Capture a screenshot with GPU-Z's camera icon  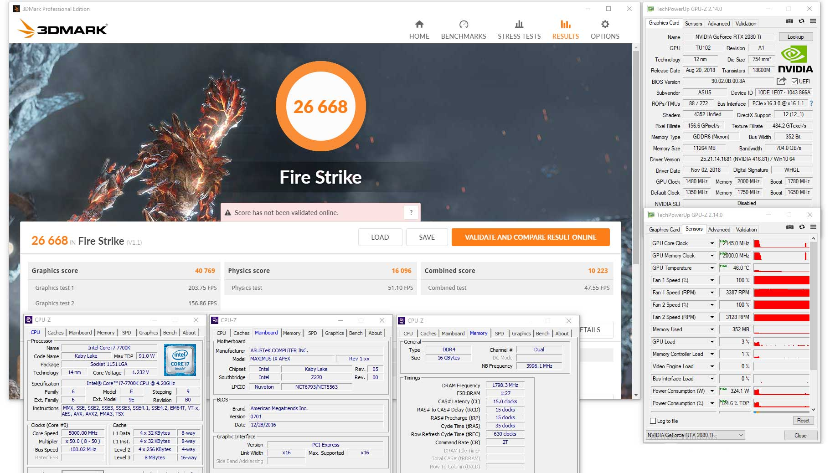(x=789, y=21)
